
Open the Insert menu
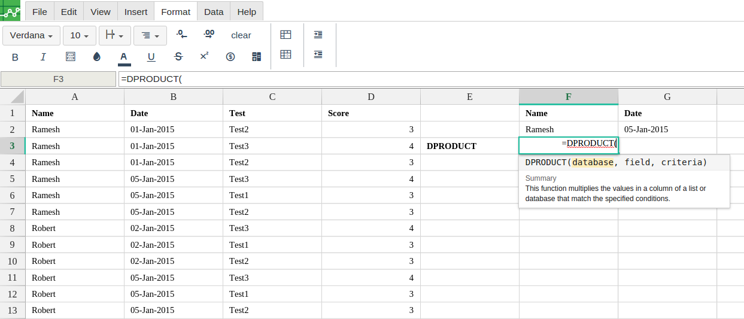[x=136, y=12]
